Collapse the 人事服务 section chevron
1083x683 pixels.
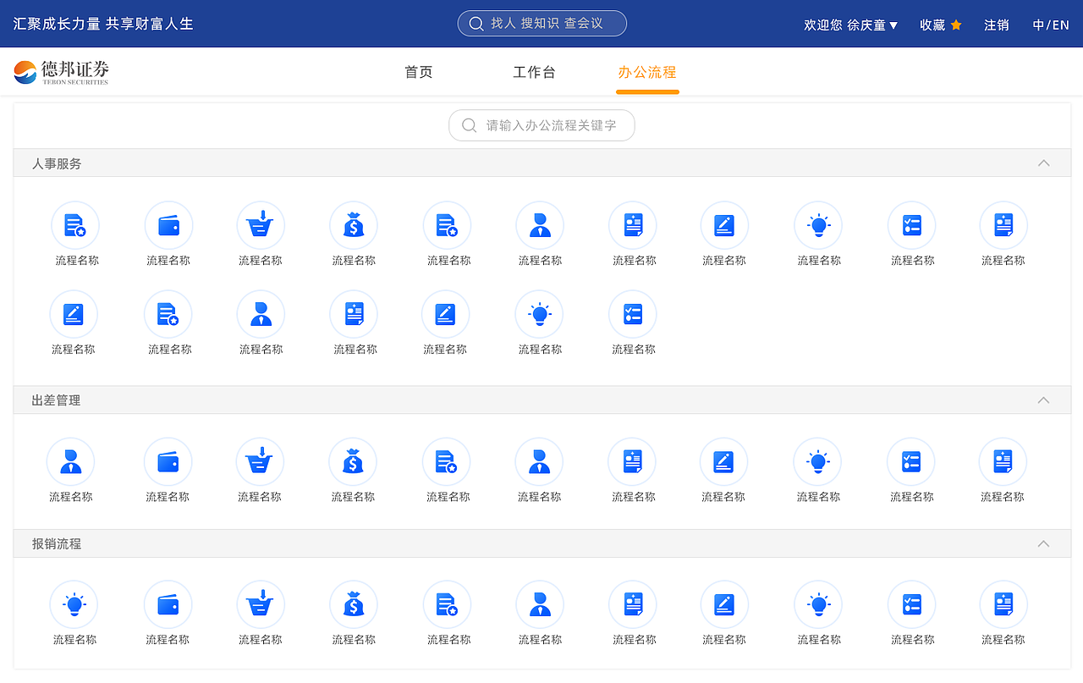(1044, 163)
